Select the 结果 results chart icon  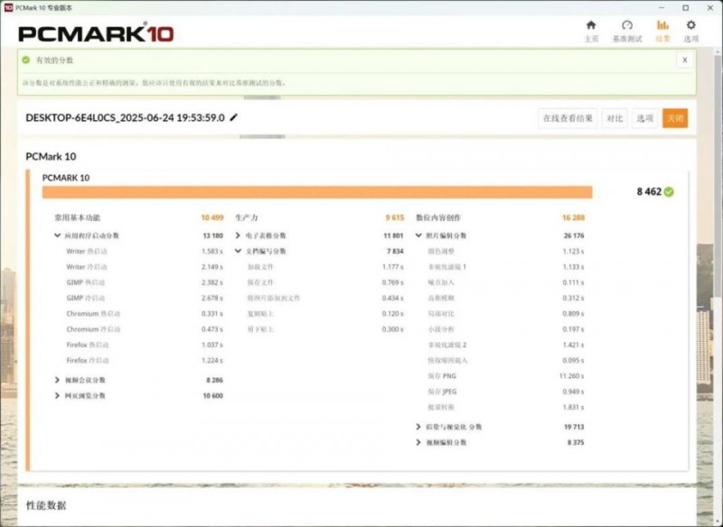[x=662, y=25]
